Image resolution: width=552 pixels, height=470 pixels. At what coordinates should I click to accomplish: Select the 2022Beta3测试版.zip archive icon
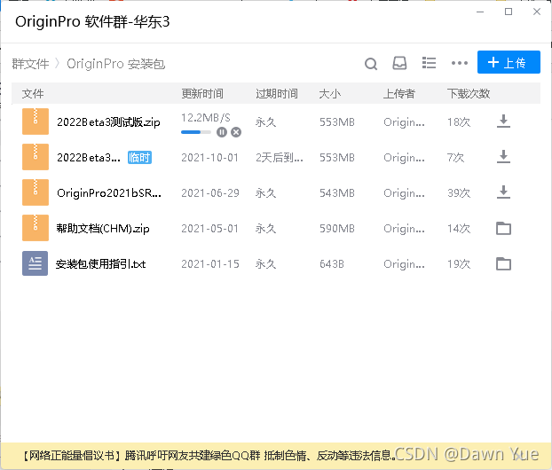35,121
